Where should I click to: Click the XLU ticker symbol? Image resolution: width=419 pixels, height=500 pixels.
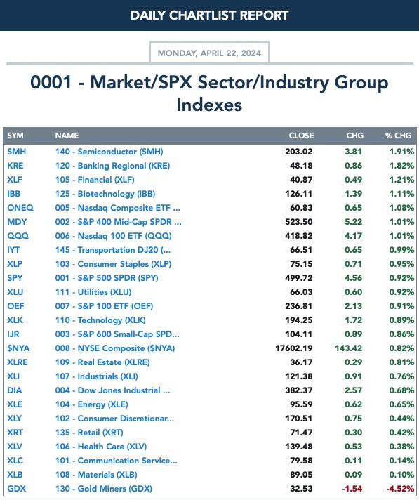[x=15, y=291]
